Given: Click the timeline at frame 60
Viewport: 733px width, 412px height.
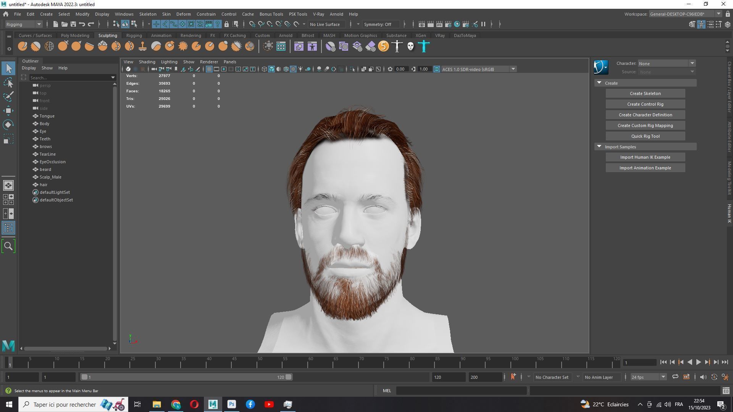Looking at the screenshot, I should coord(310,362).
